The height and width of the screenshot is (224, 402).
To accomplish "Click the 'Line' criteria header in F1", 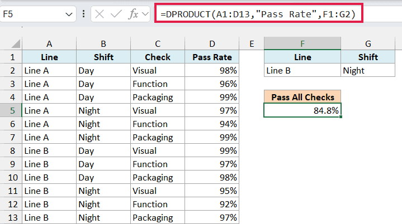I will [x=302, y=57].
